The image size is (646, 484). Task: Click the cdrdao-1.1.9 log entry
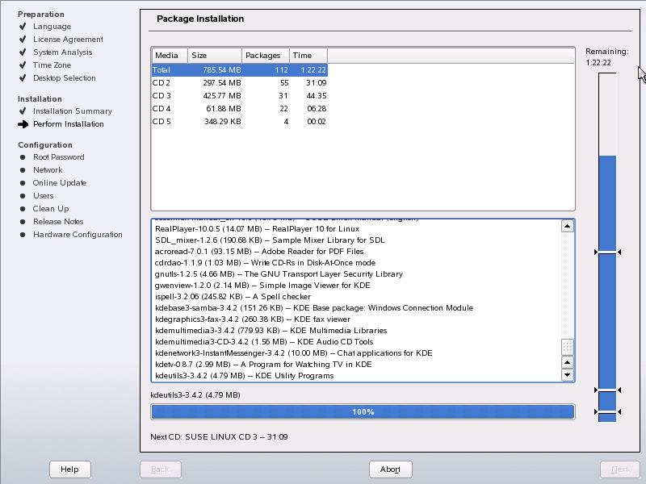click(x=266, y=263)
